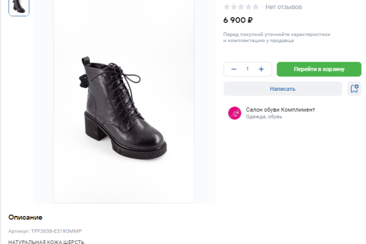Open the main black boot product photo
The height and width of the screenshot is (244, 366).
click(x=124, y=101)
